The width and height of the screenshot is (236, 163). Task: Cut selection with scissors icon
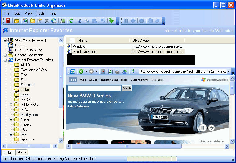point(80,21)
